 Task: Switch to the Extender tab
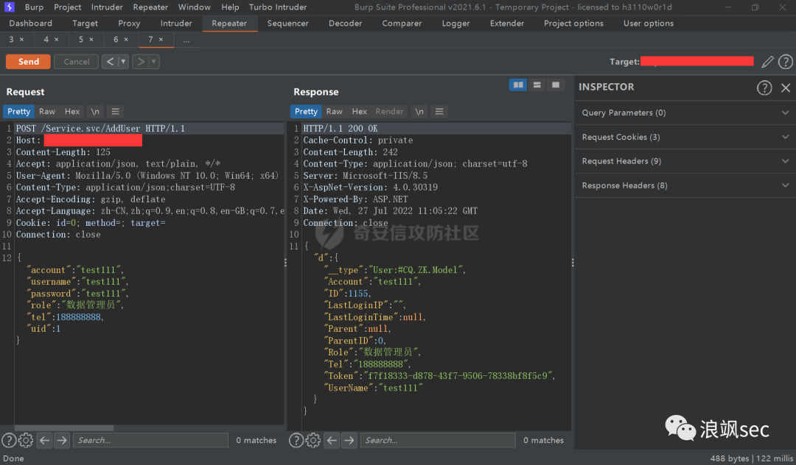coord(506,24)
